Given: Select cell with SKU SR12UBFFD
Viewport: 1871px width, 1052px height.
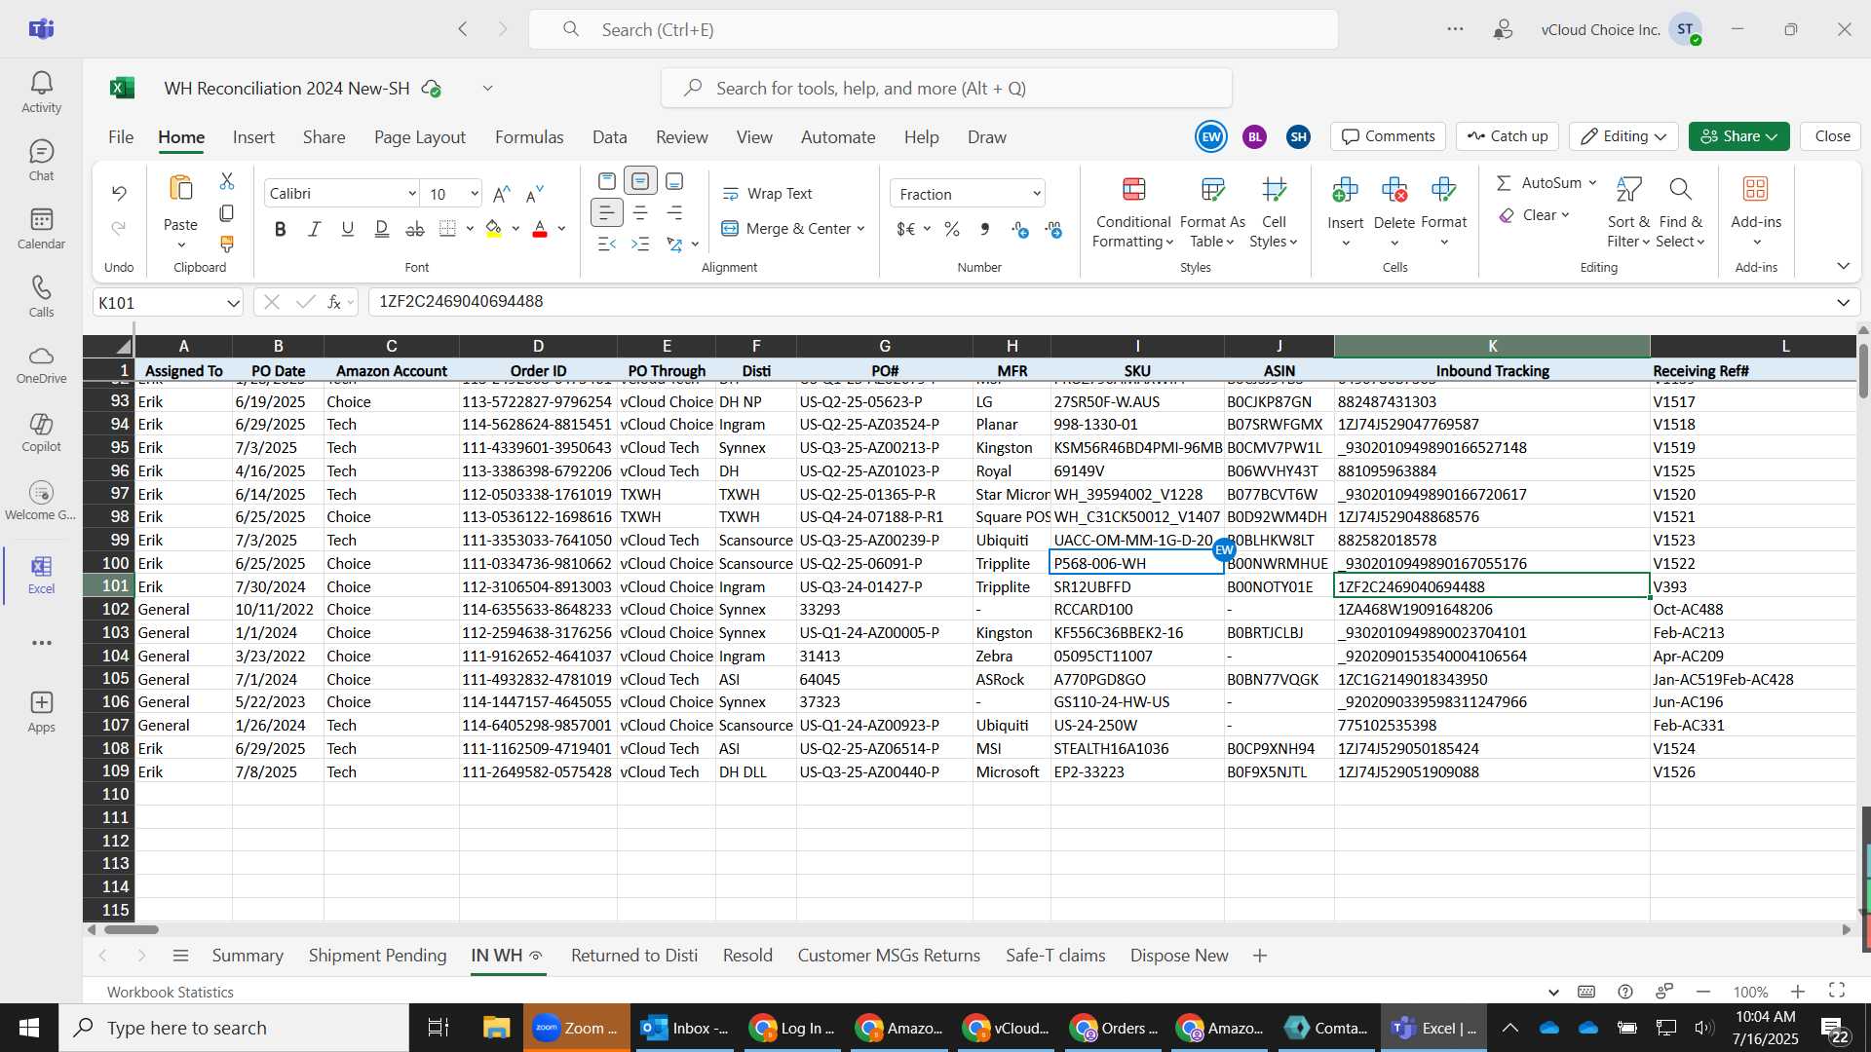Looking at the screenshot, I should [x=1136, y=586].
